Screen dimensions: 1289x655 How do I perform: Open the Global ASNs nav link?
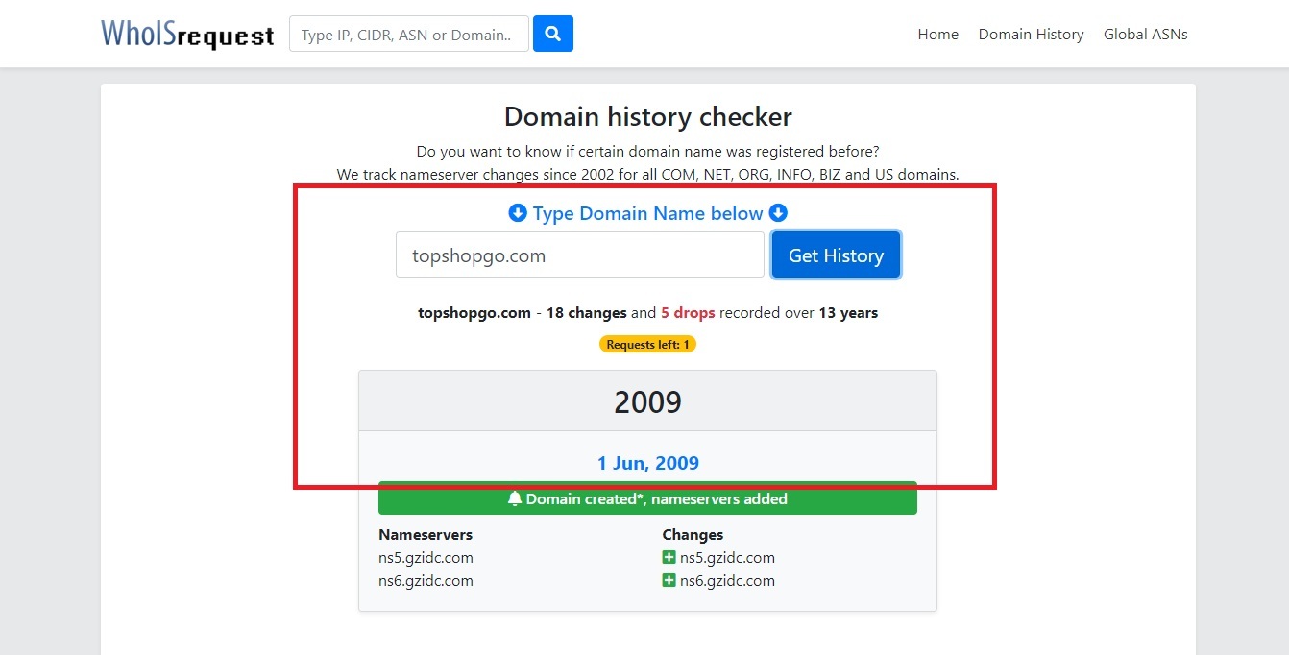(1145, 35)
